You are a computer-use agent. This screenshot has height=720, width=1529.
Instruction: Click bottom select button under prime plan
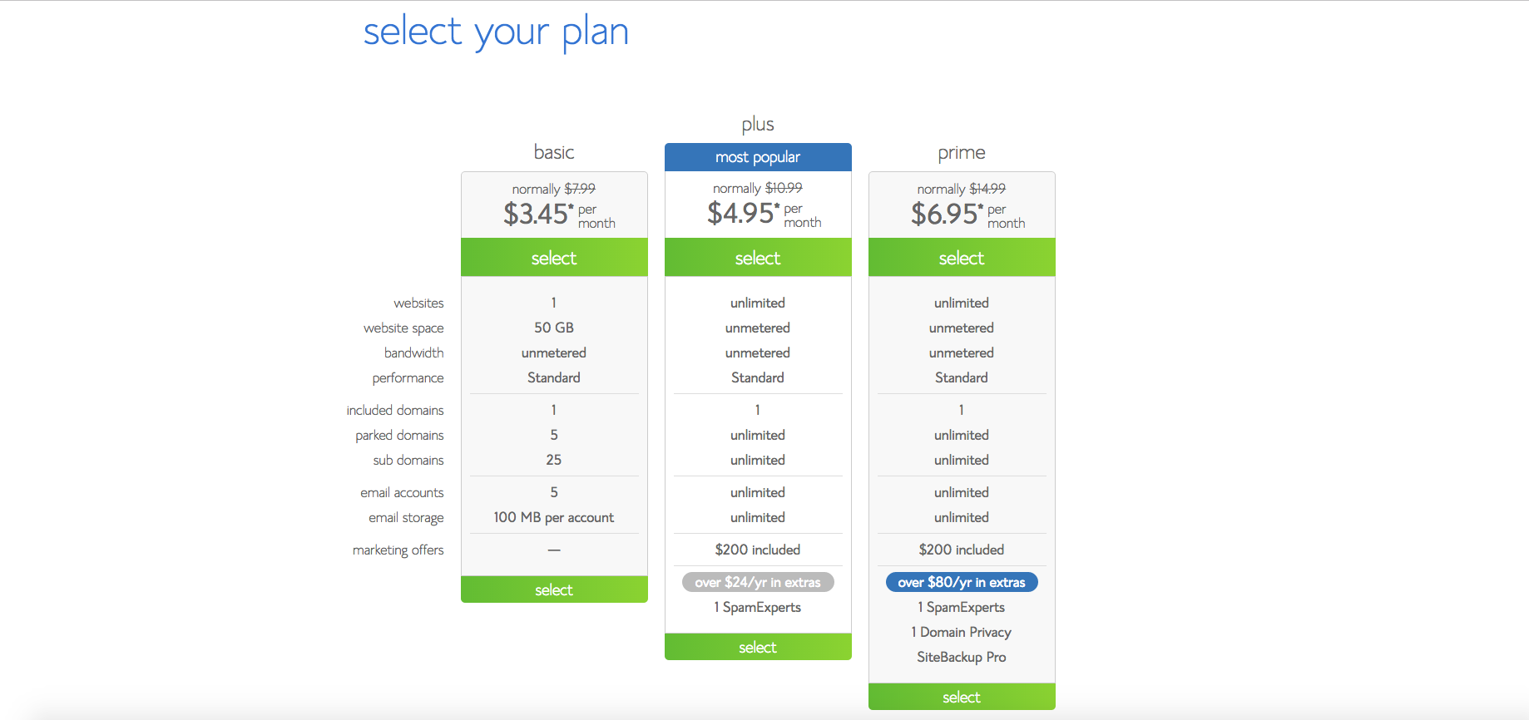tap(962, 697)
